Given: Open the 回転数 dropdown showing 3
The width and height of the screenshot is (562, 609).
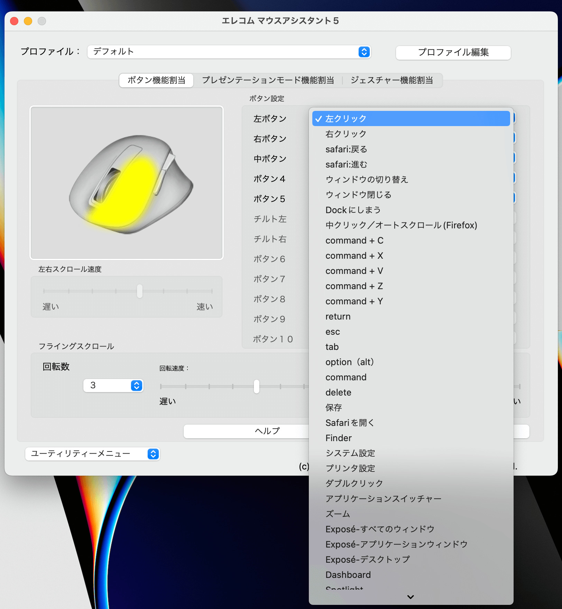Looking at the screenshot, I should (x=113, y=386).
